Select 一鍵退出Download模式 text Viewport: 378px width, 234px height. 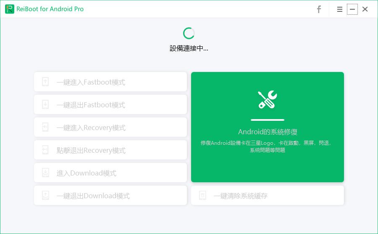pos(93,196)
